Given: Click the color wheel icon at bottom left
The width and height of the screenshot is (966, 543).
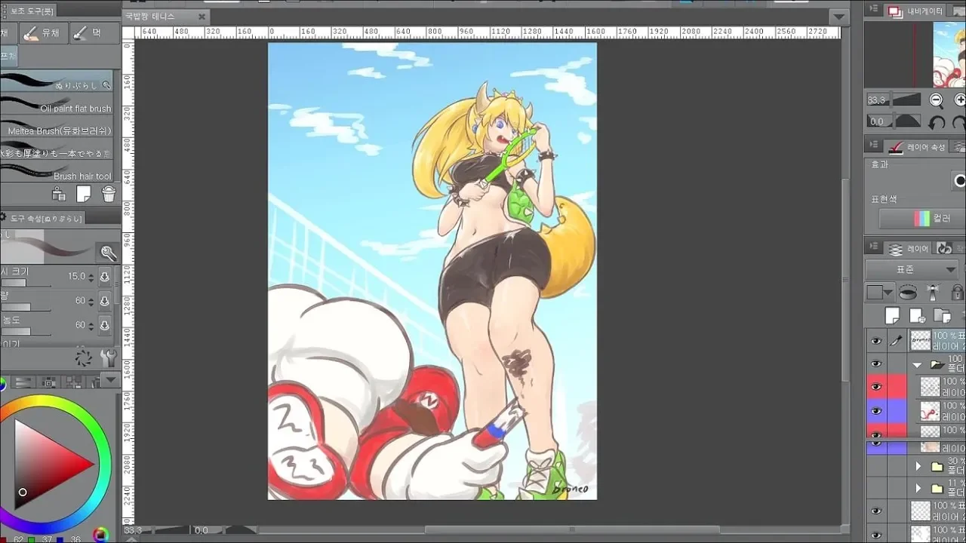Looking at the screenshot, I should [100, 535].
